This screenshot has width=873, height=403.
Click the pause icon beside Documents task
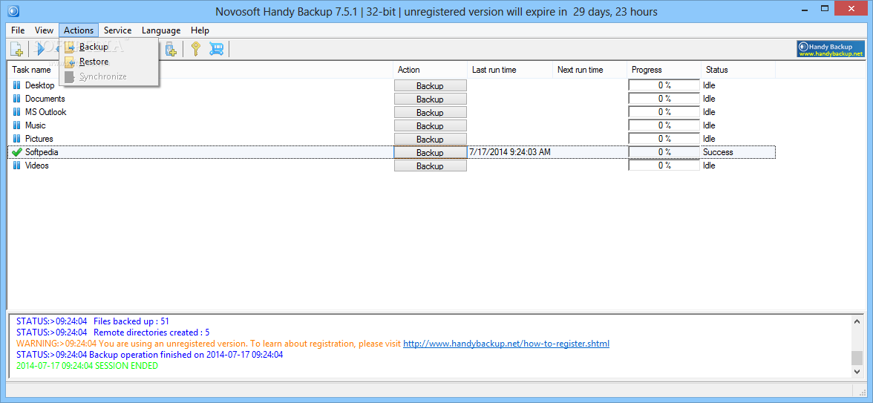tap(16, 99)
